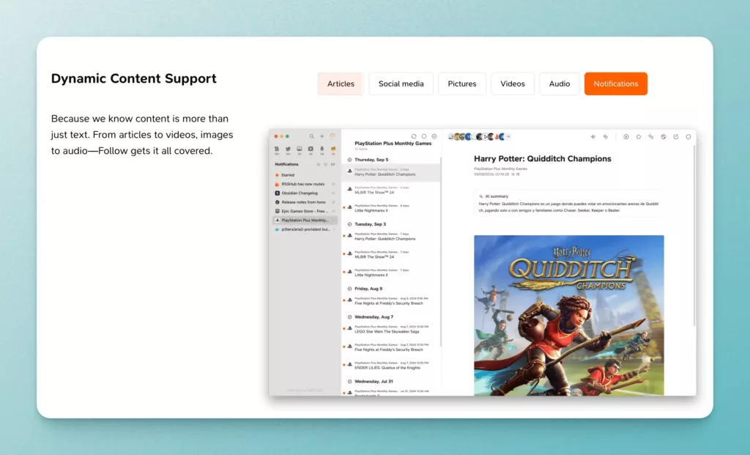Click the entry list vertical scrollbar
750x455 pixels.
440,251
